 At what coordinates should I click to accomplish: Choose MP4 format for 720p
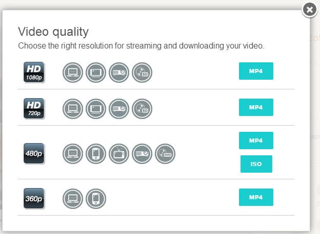(x=256, y=107)
